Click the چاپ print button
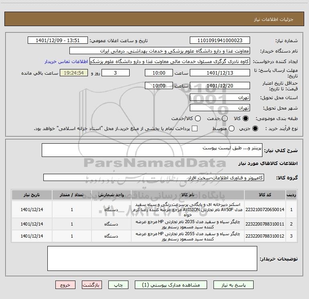This screenshot has height=299, width=309. [x=118, y=285]
